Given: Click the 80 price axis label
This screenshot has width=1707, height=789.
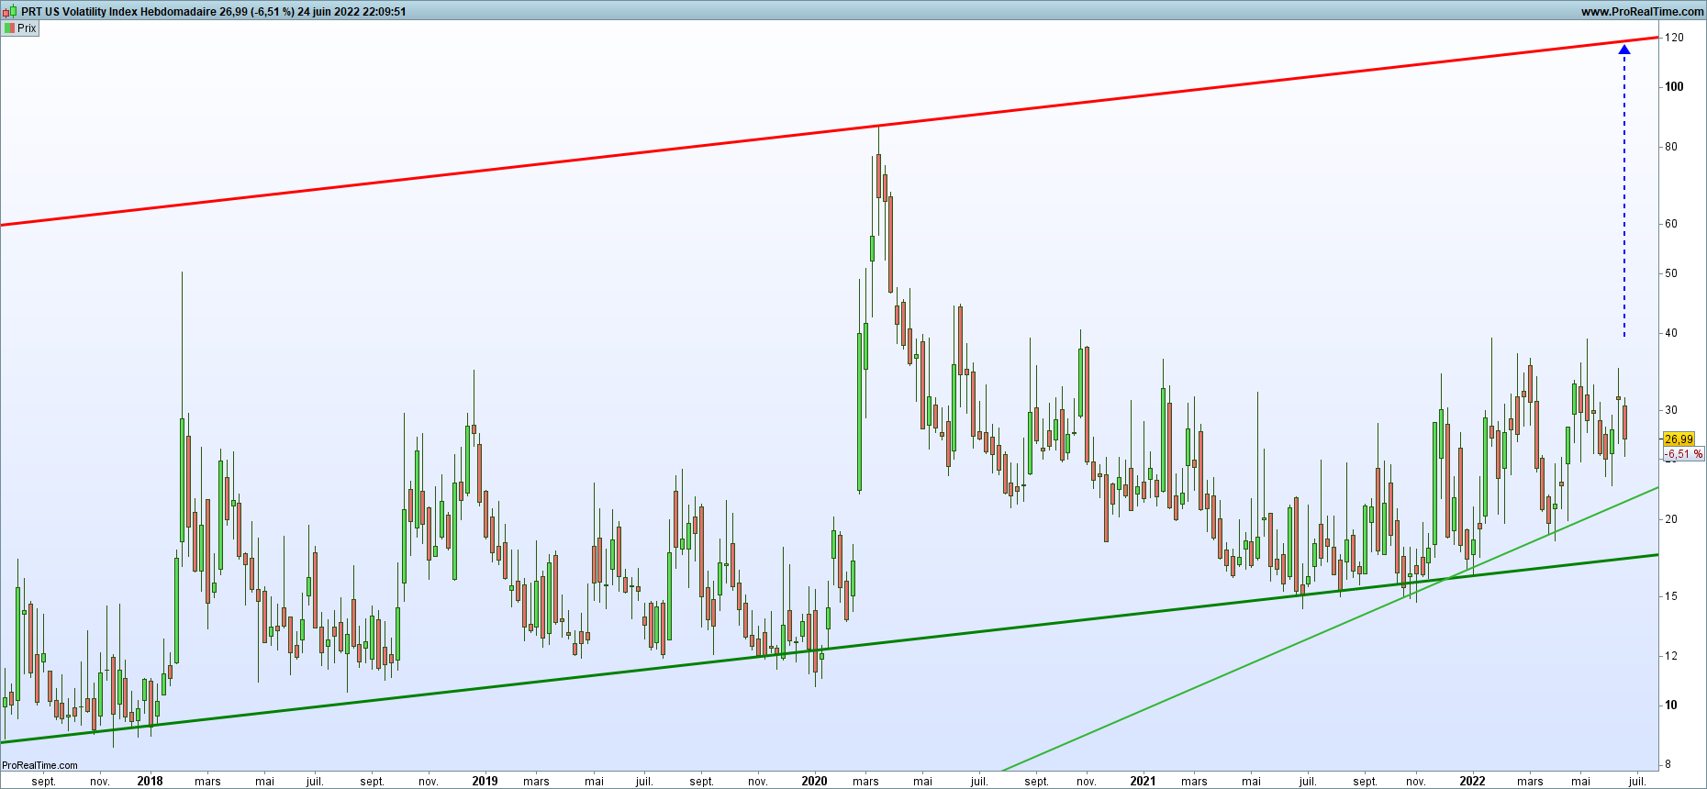Looking at the screenshot, I should [1671, 147].
